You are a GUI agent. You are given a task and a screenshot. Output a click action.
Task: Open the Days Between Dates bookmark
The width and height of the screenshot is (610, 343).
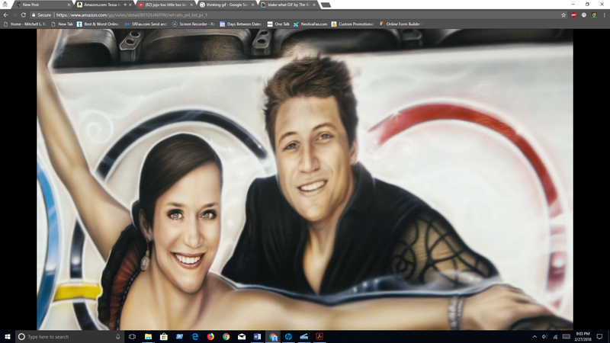(240, 24)
